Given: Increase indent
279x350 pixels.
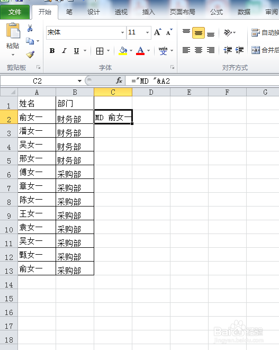Looking at the screenshot, I should [239, 50].
